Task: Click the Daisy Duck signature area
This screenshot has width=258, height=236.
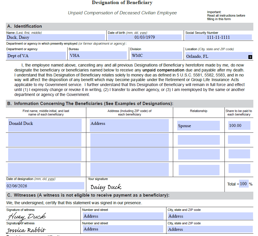Action: click(106, 187)
